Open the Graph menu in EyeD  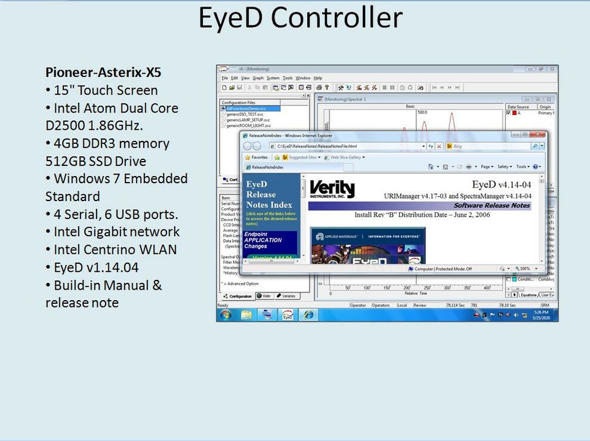pyautogui.click(x=257, y=78)
